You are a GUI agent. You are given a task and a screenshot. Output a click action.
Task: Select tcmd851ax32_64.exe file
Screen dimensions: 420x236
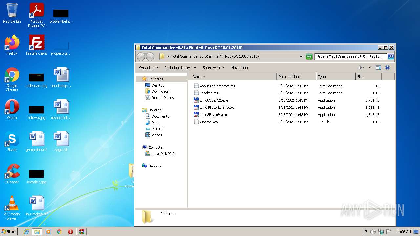[x=214, y=108]
